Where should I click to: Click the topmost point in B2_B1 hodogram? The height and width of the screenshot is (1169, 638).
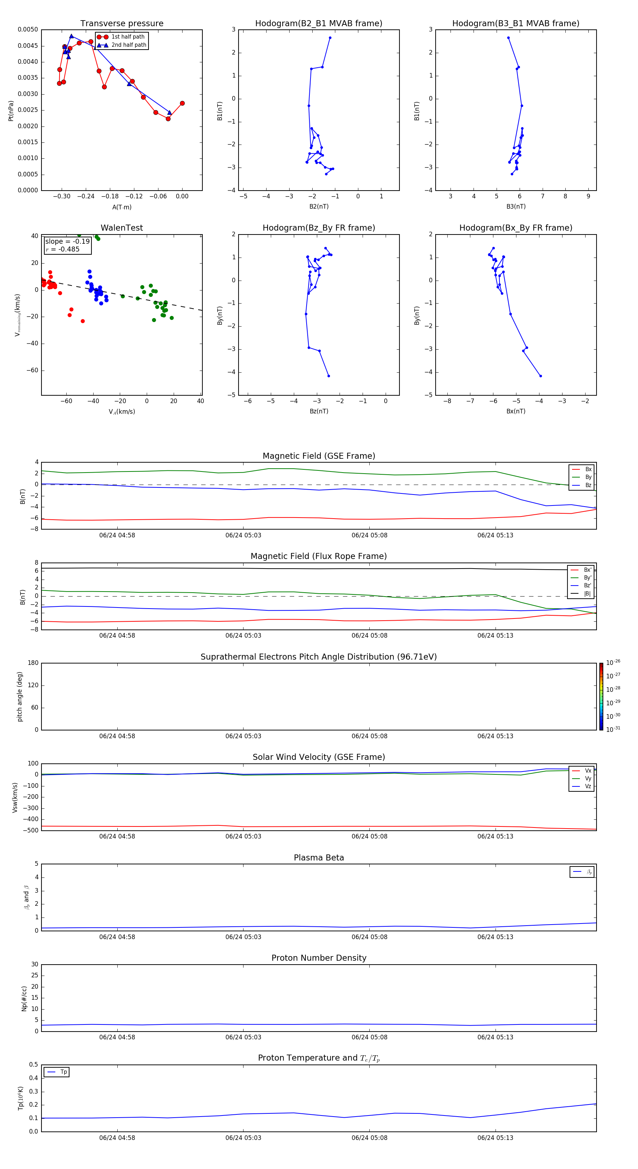pyautogui.click(x=330, y=38)
